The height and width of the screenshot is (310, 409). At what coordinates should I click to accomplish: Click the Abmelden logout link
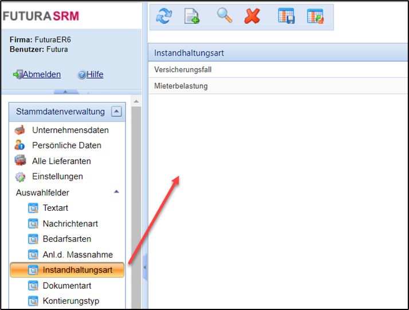pos(41,74)
